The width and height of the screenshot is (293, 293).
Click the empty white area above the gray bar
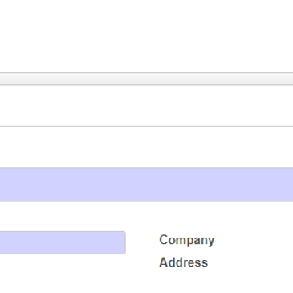146,36
